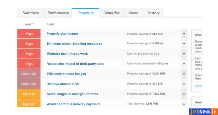Go to the Video tab
Screen dimensions: 218x115
[x=133, y=13]
